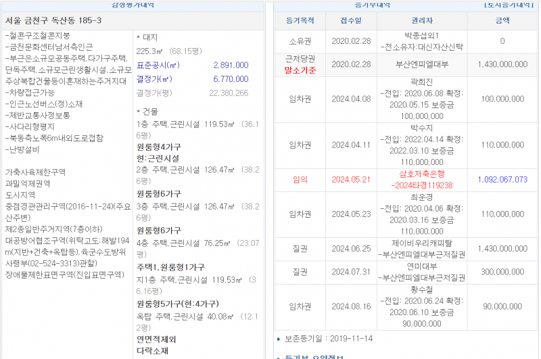Select the 표준공시 value 2,891,000
Viewport: 541px width, 359px height.
click(x=231, y=65)
